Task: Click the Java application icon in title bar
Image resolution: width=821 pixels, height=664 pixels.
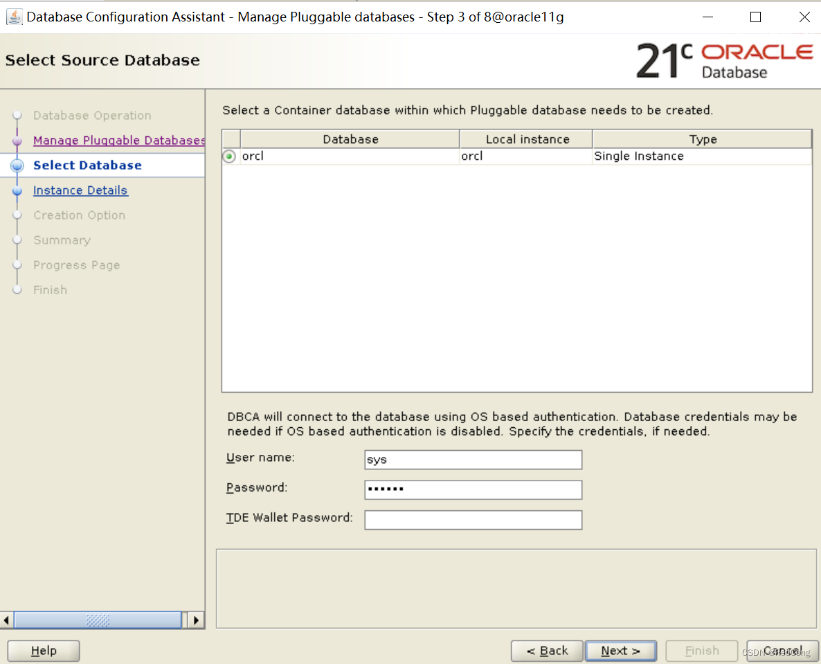Action: (14, 17)
